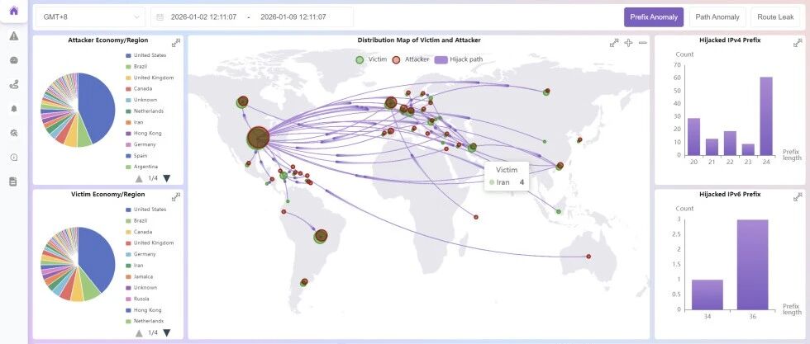Toggle Unknown in Attacker Economy legend
This screenshot has width=810, height=344.
pos(141,100)
